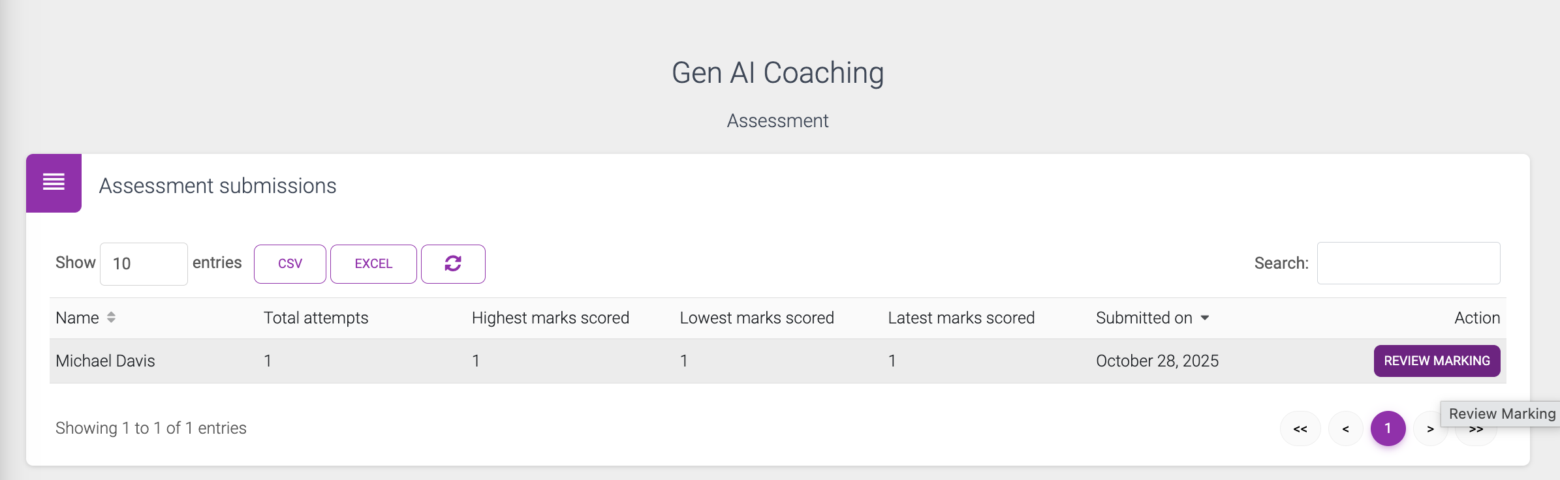The image size is (1560, 480).
Task: Click the October 28, 2025 date cell
Action: [1157, 361]
